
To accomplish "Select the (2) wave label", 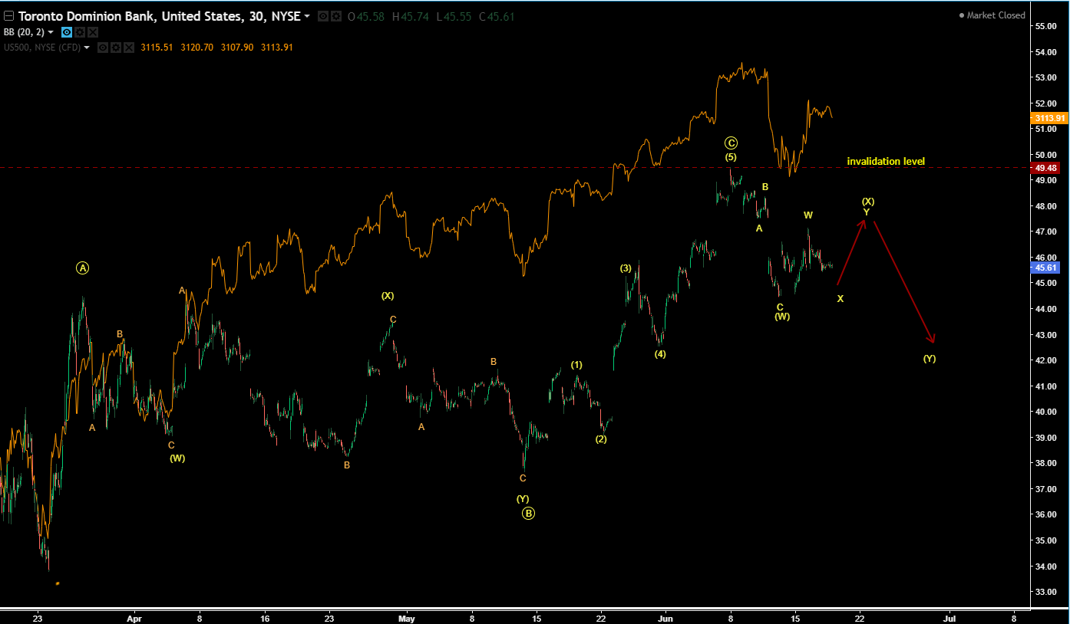I will coord(601,439).
